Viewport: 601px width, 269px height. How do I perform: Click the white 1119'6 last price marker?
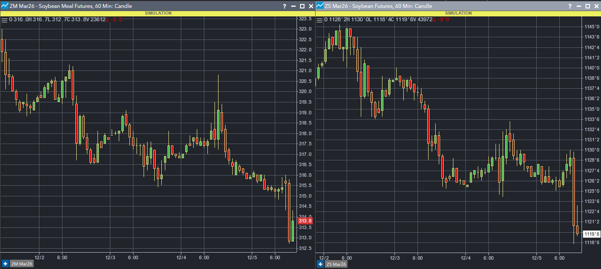pos(592,234)
